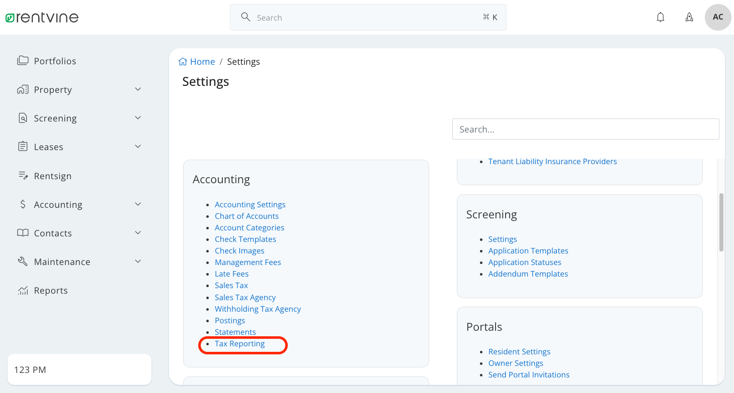Open Send Portal Invitations under Portals
The width and height of the screenshot is (734, 393).
tap(529, 374)
